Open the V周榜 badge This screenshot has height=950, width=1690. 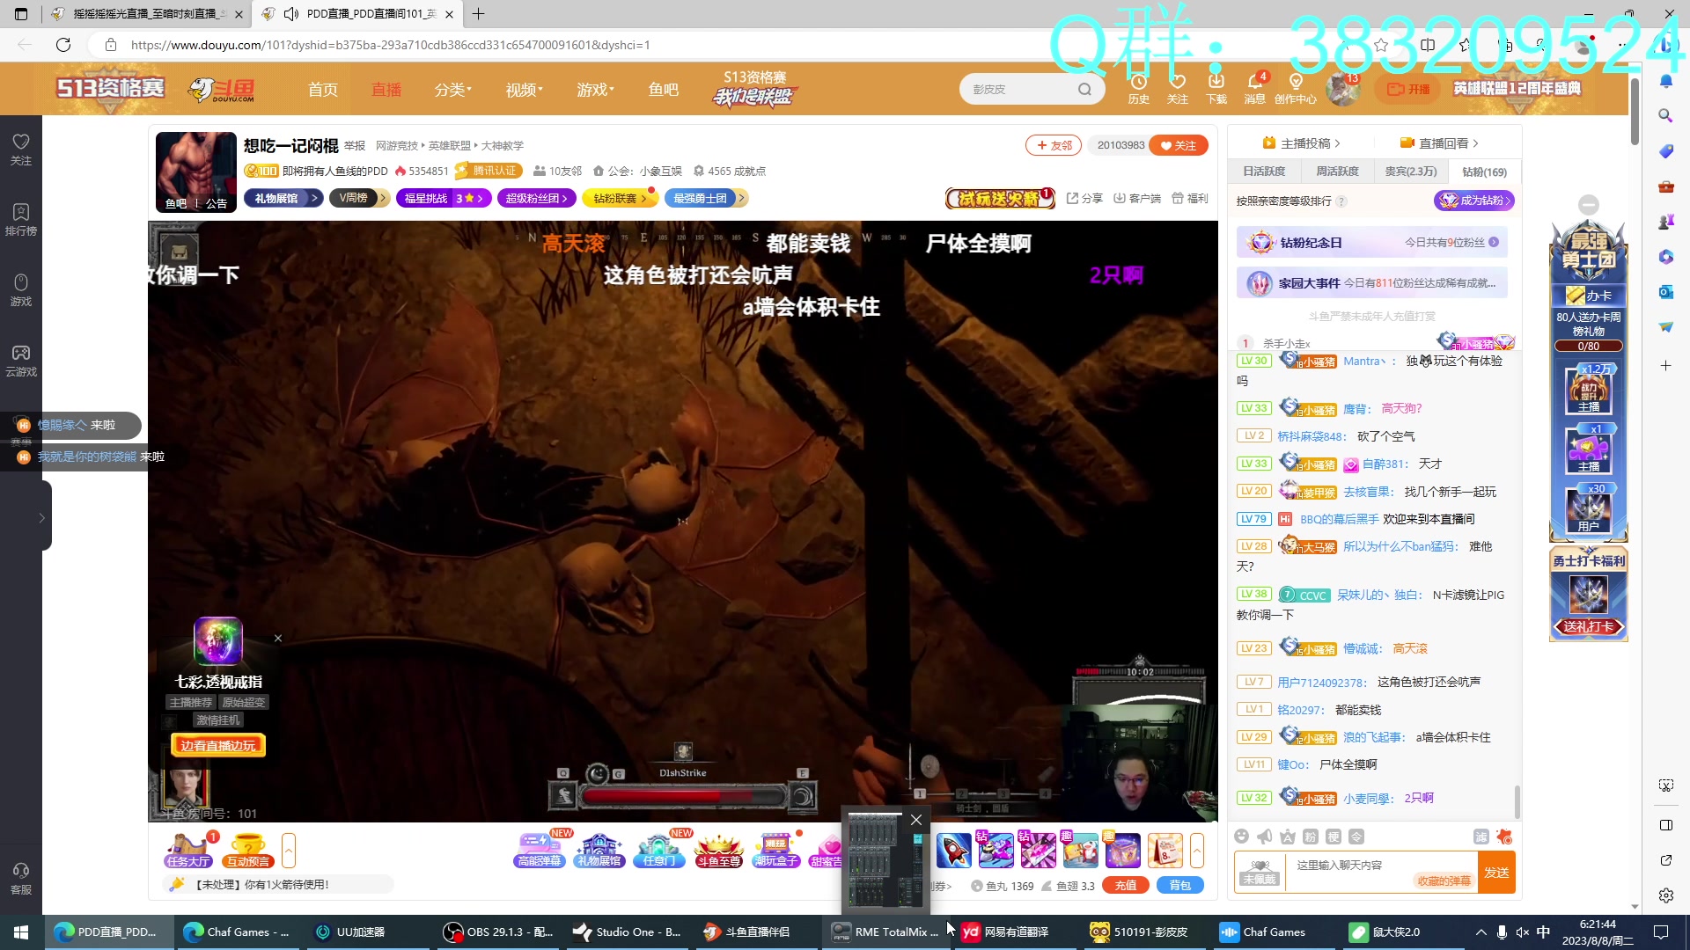[x=359, y=198]
